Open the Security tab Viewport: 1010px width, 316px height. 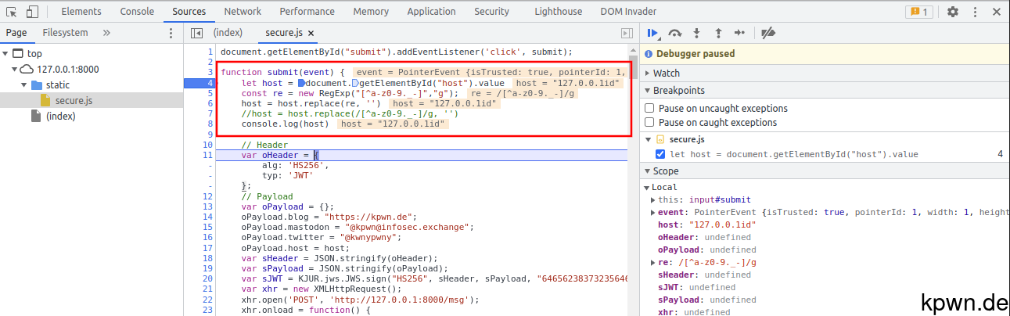tap(491, 12)
